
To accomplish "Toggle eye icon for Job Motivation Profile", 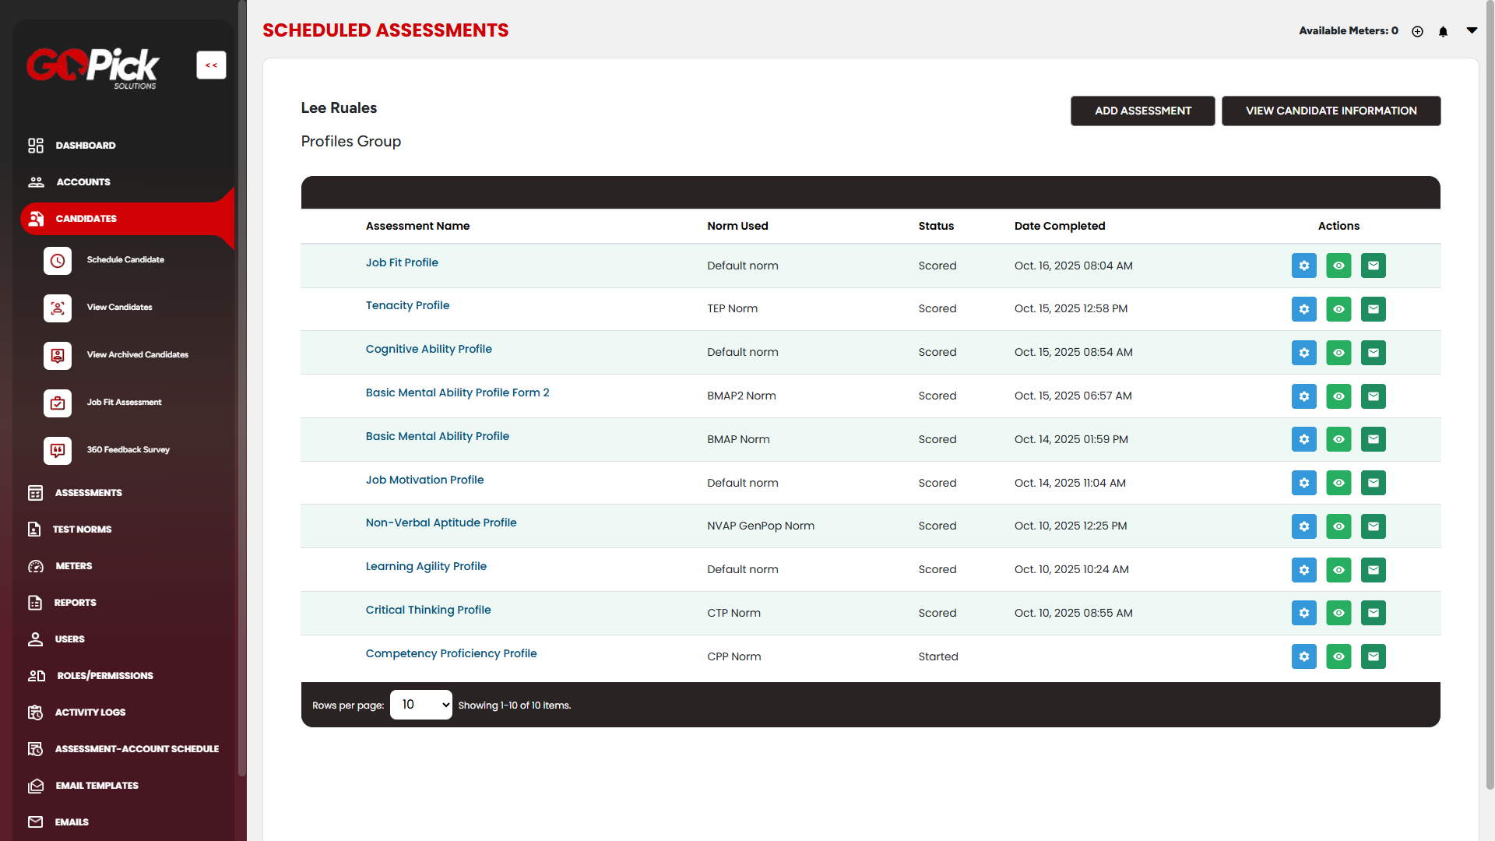I will click(x=1338, y=483).
